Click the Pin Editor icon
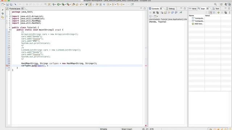The image size is (232, 130). coord(132,4)
